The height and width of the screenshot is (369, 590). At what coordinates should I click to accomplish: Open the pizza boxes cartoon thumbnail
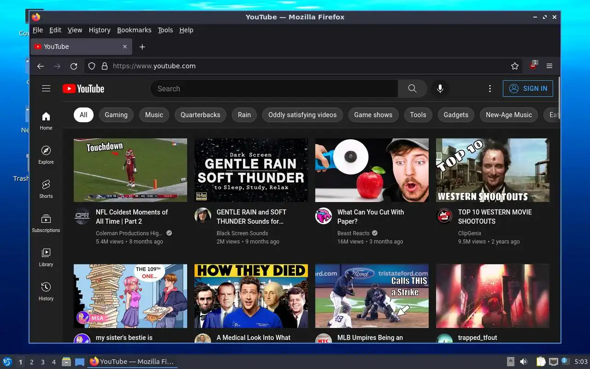[x=130, y=296]
